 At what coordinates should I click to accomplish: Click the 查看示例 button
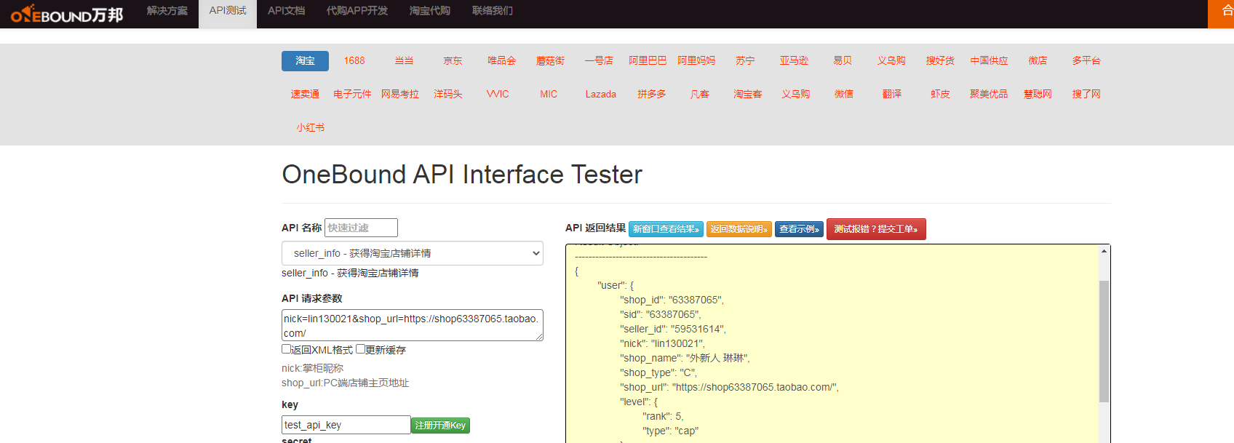click(799, 229)
